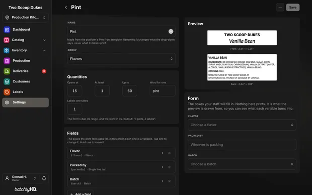The image size is (312, 195).
Task: Click the user avatar icon
Action: [7, 178]
